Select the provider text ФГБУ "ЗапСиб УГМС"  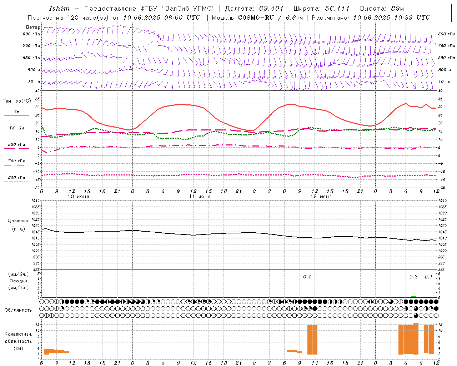click(177, 9)
